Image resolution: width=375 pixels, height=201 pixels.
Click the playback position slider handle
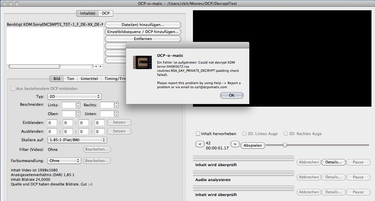(285, 145)
